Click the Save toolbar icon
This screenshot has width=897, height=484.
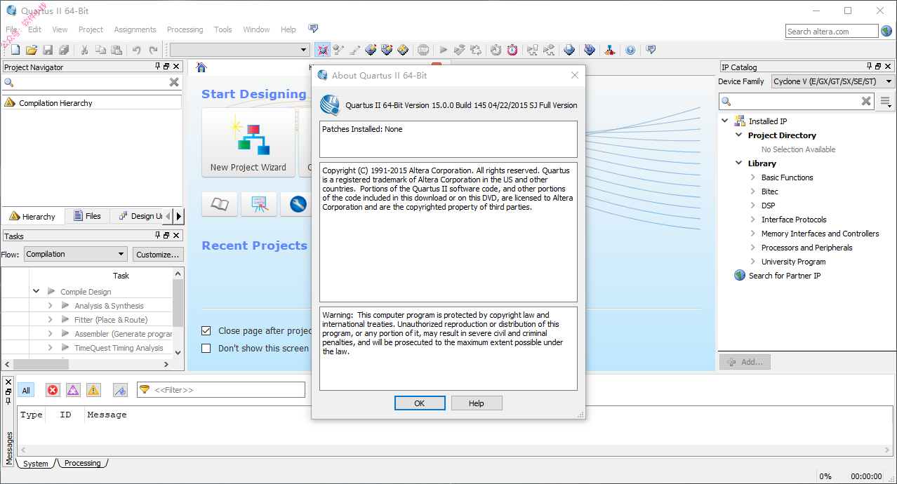(48, 50)
